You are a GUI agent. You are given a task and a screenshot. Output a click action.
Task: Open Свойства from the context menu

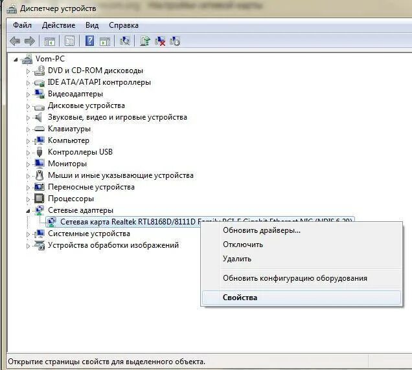click(302, 298)
